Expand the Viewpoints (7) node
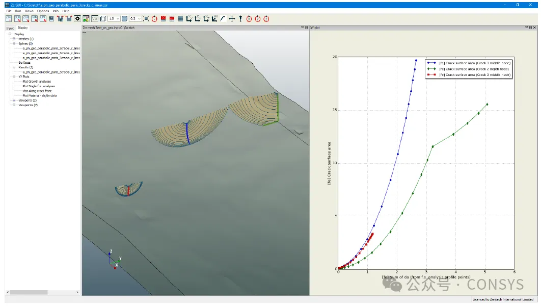 [x=14, y=105]
